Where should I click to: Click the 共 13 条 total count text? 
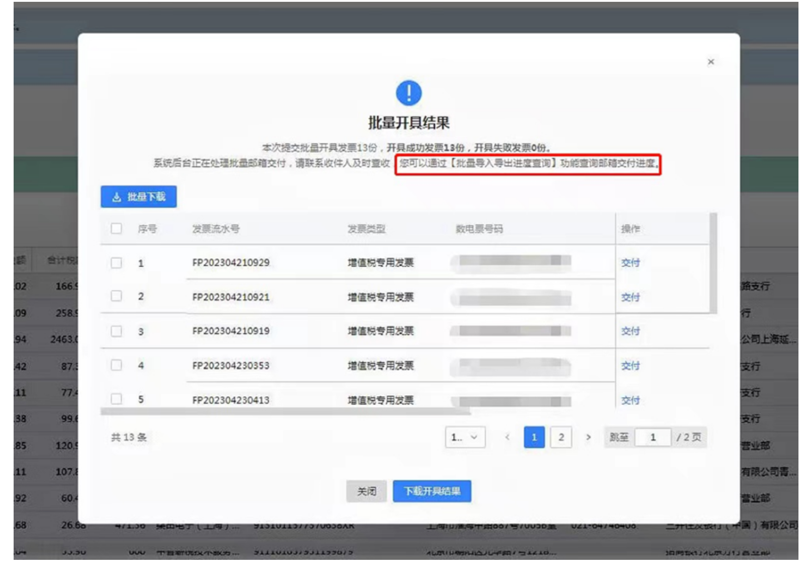[129, 437]
